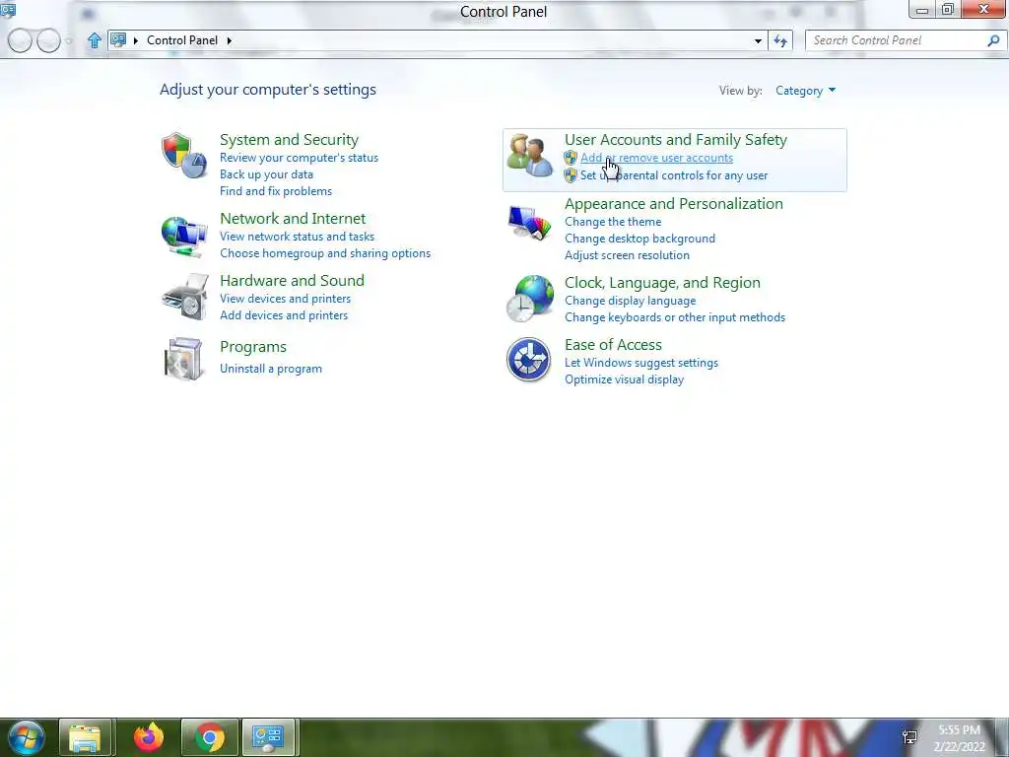
Task: Click Add or remove user accounts
Action: [x=656, y=158]
